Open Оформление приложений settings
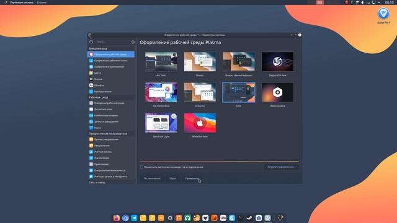This screenshot has width=397, height=223. click(110, 67)
